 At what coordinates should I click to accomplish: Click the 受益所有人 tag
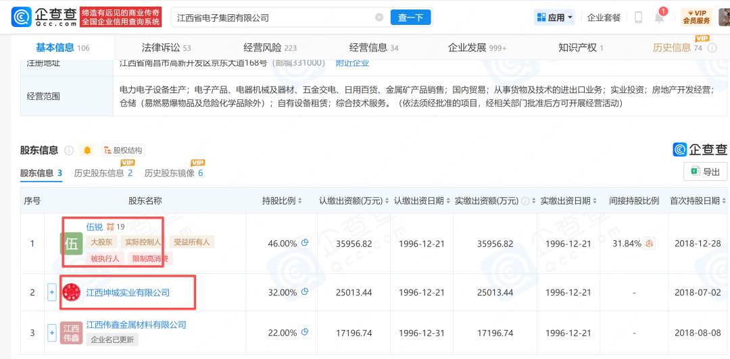point(191,242)
